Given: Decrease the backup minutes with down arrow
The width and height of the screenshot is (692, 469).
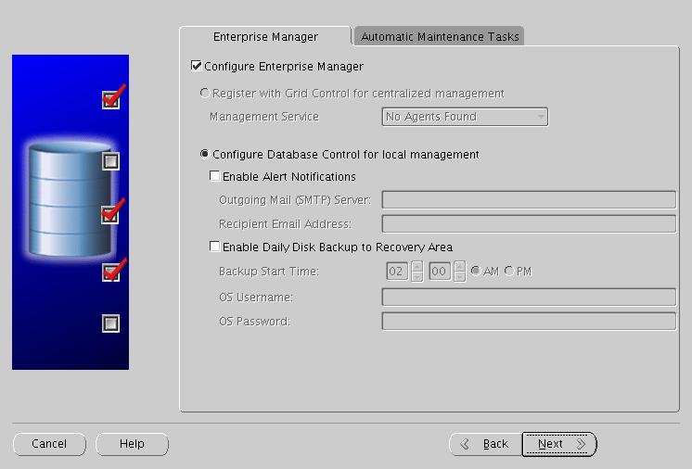Looking at the screenshot, I should pyautogui.click(x=459, y=276).
